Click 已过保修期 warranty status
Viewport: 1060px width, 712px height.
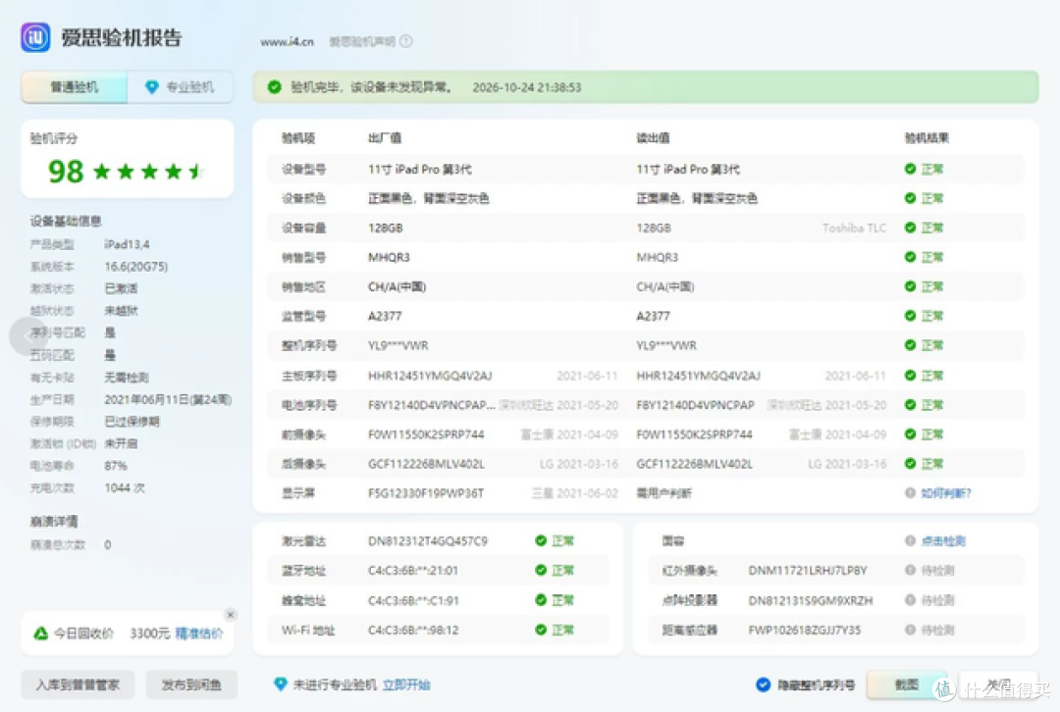pos(132,422)
